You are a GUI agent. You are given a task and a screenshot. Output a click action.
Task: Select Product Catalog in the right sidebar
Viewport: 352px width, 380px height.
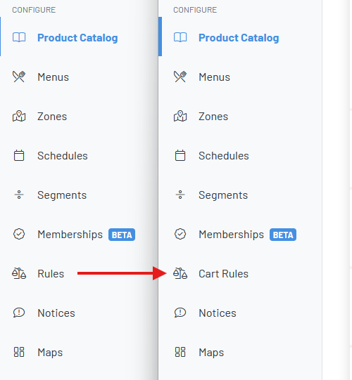[x=239, y=38]
